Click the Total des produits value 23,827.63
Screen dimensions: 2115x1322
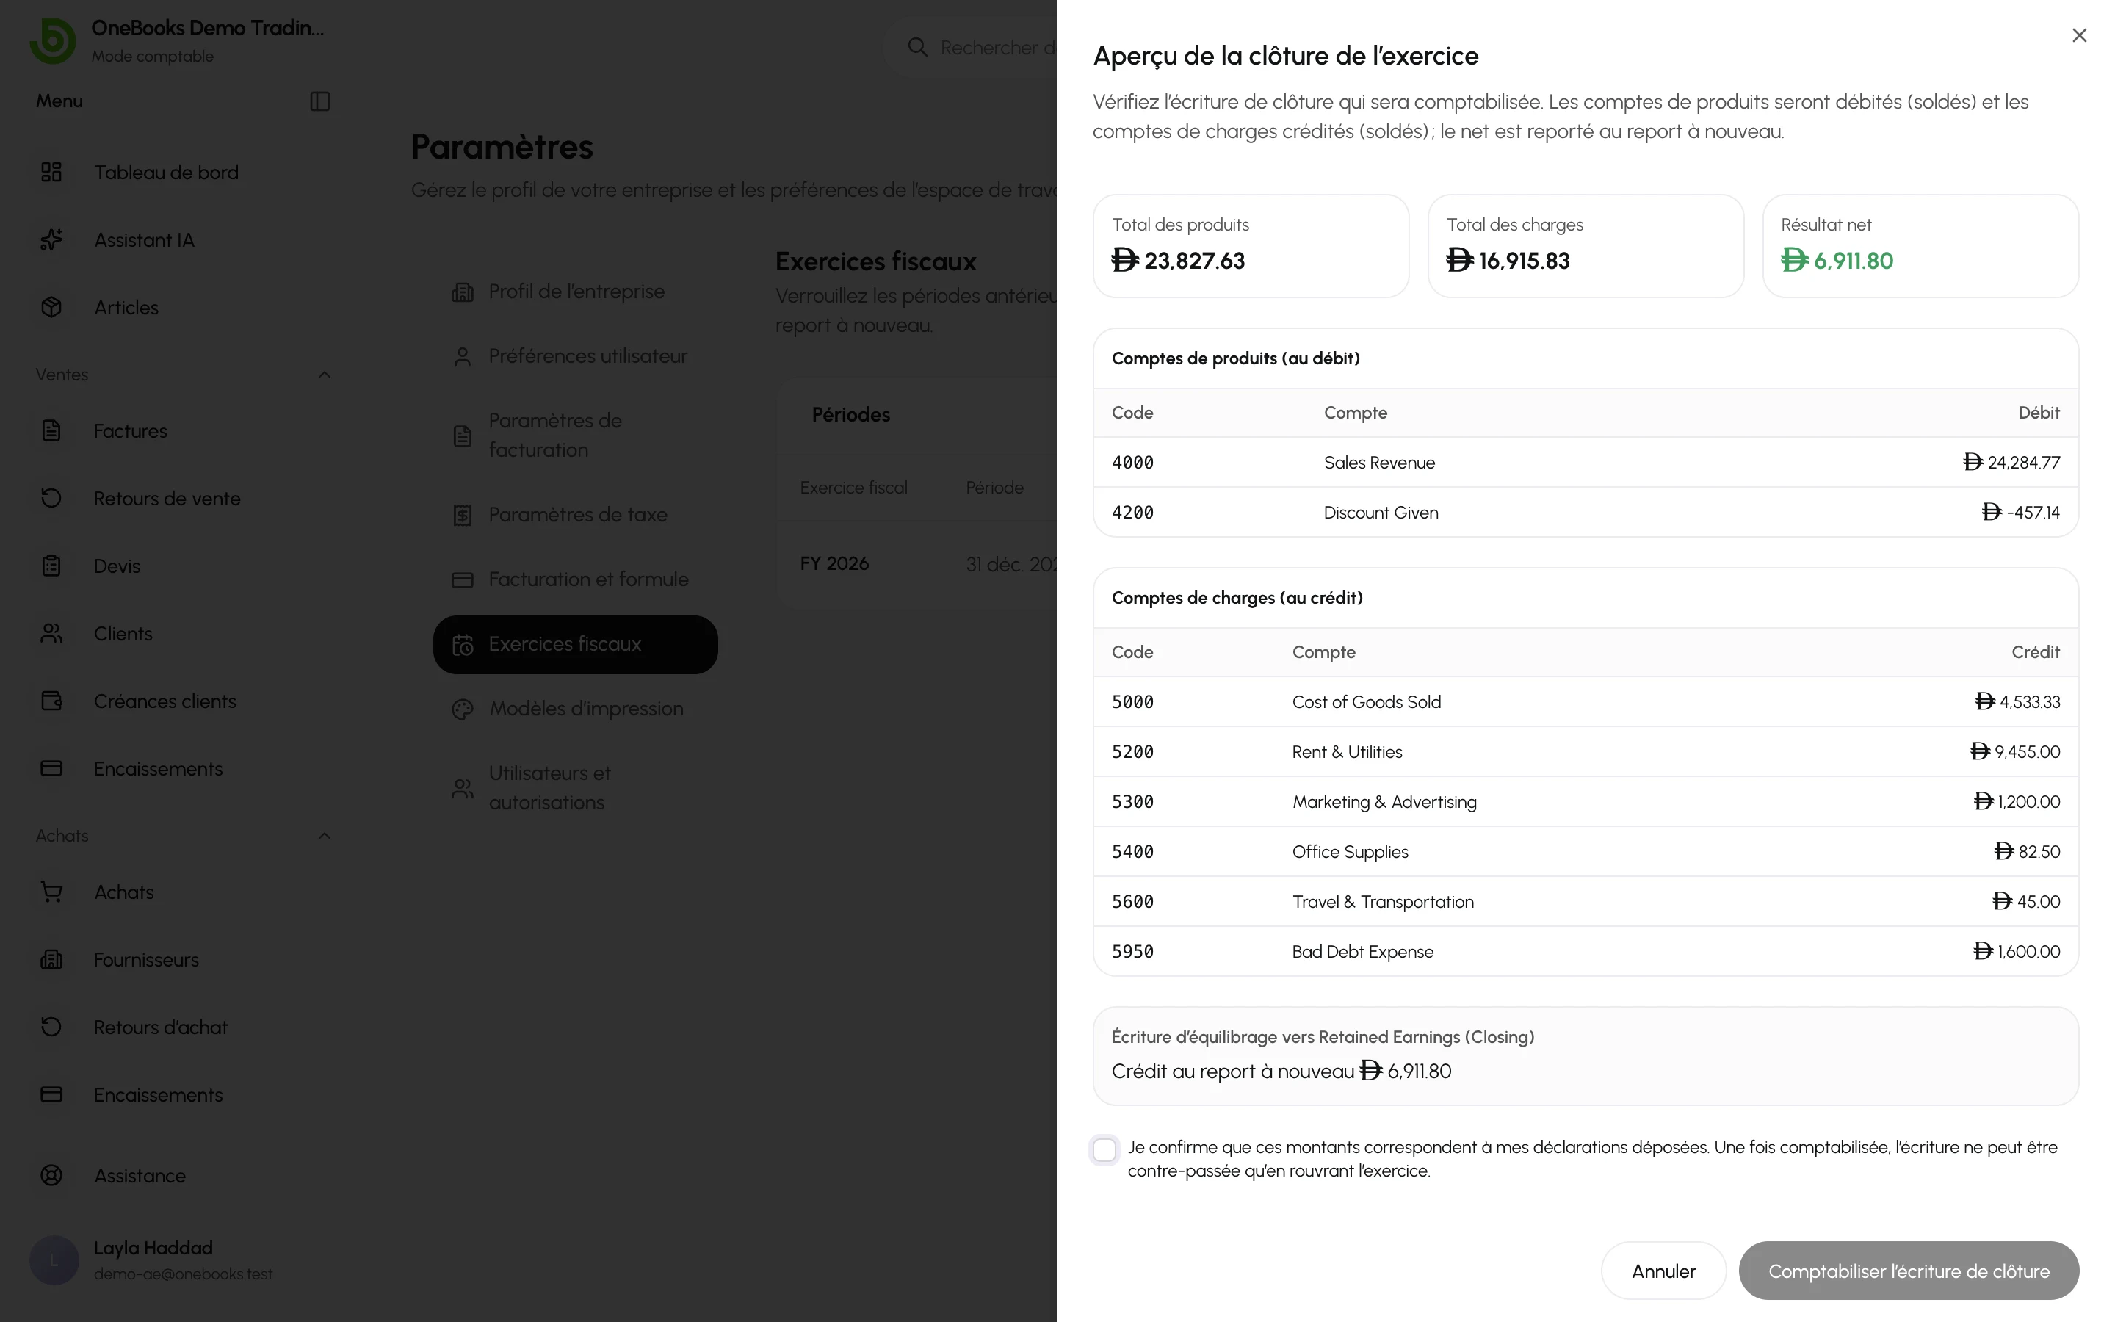(1178, 261)
